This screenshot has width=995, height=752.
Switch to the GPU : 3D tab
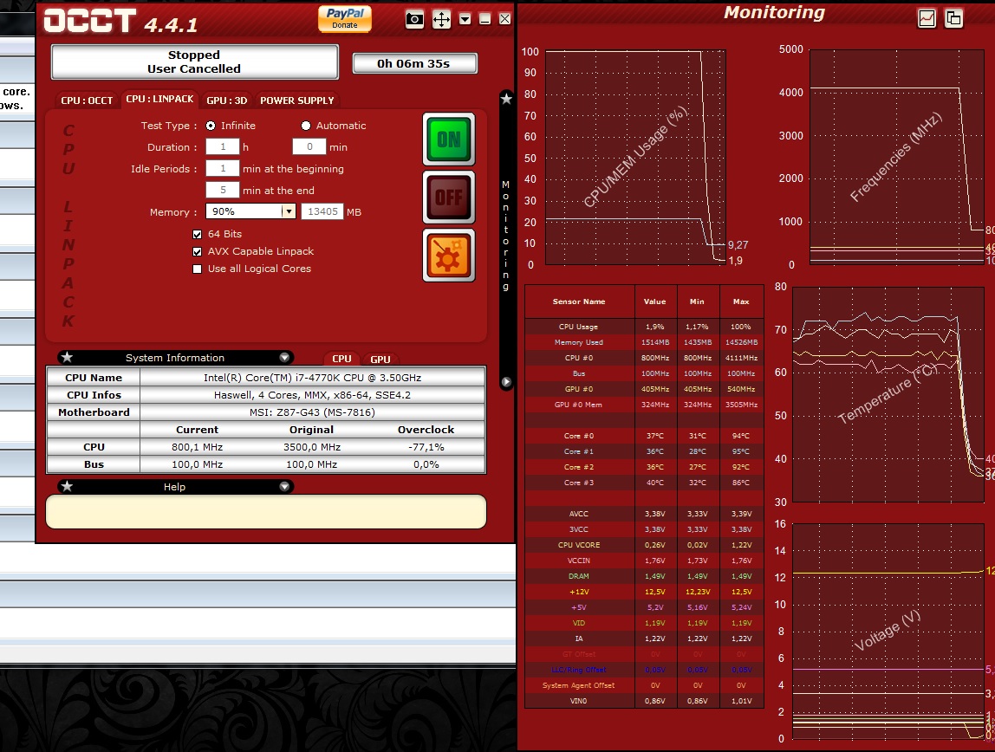(x=227, y=100)
